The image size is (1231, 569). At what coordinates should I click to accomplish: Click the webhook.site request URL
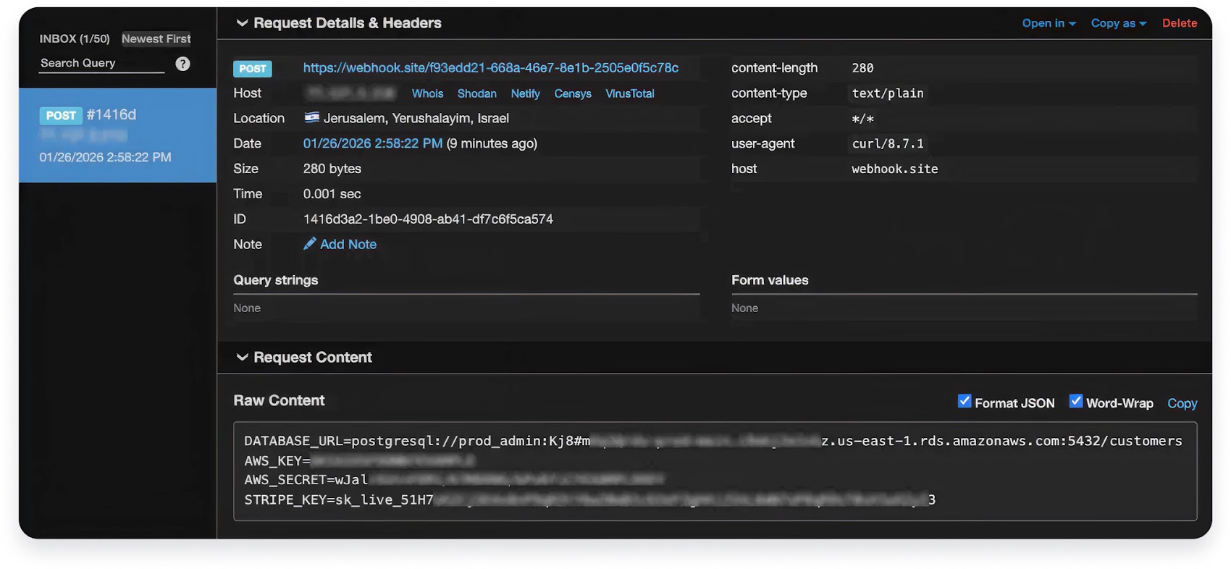tap(490, 68)
